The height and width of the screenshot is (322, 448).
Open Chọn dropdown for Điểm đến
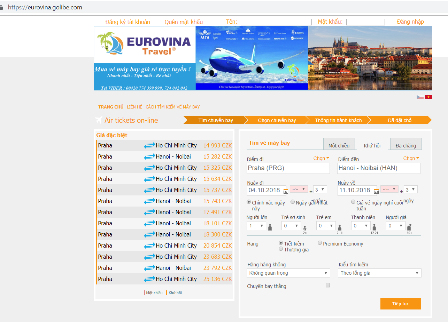[x=411, y=158]
